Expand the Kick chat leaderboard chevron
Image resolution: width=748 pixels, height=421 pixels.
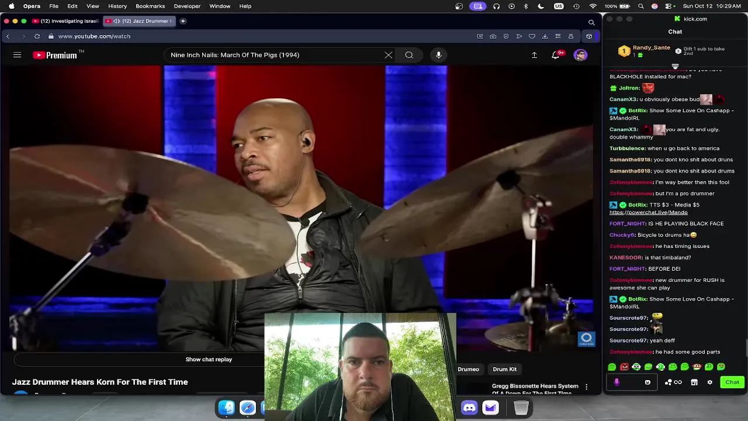click(675, 66)
